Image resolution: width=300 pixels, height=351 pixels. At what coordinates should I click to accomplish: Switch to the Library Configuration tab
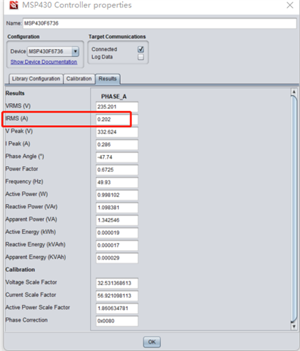click(36, 79)
